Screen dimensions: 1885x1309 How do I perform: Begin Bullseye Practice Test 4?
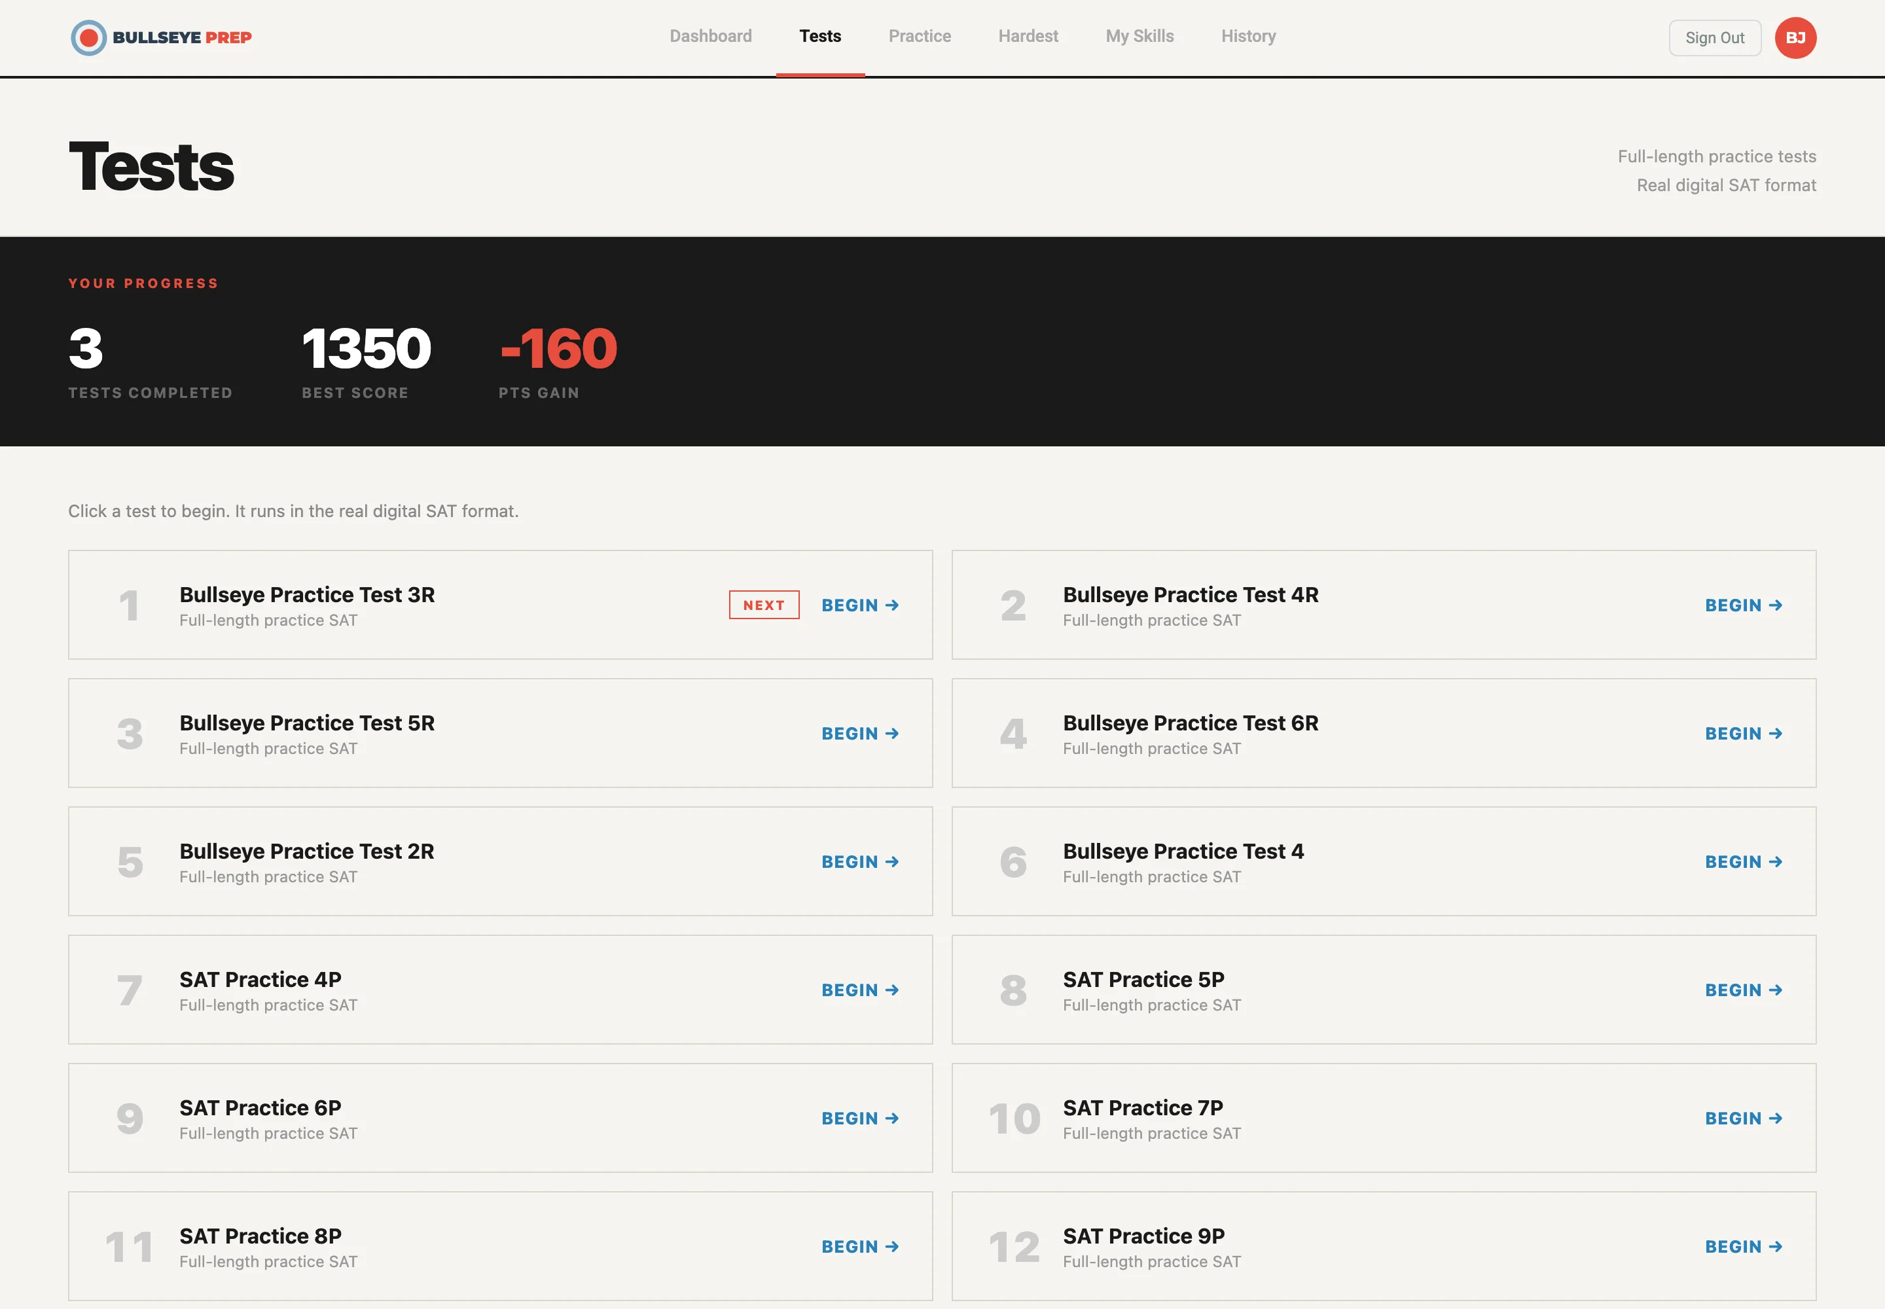1744,862
